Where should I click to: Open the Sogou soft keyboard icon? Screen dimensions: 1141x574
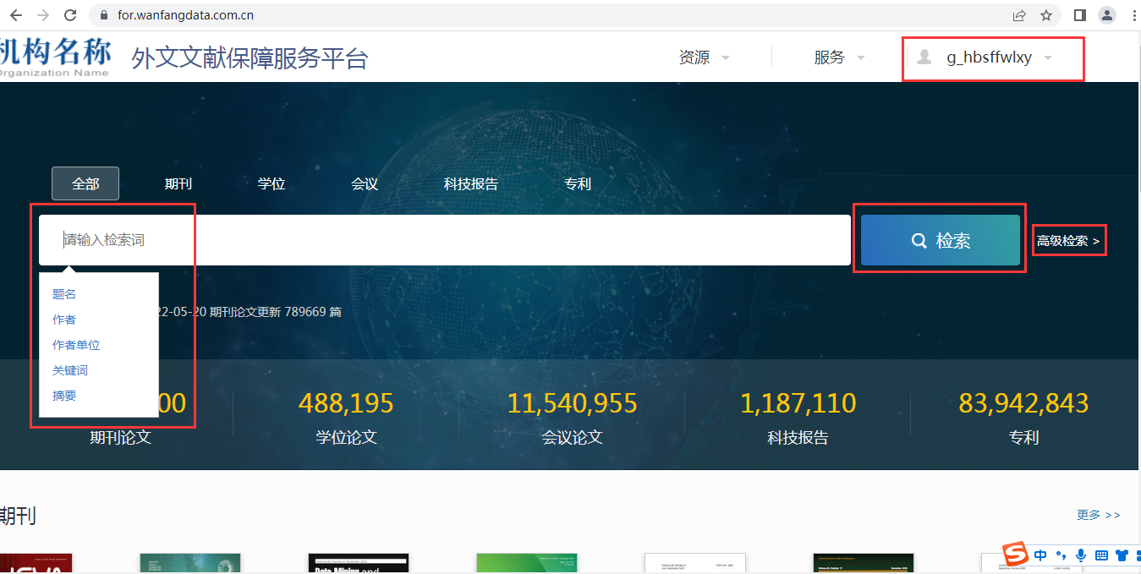coord(1101,555)
